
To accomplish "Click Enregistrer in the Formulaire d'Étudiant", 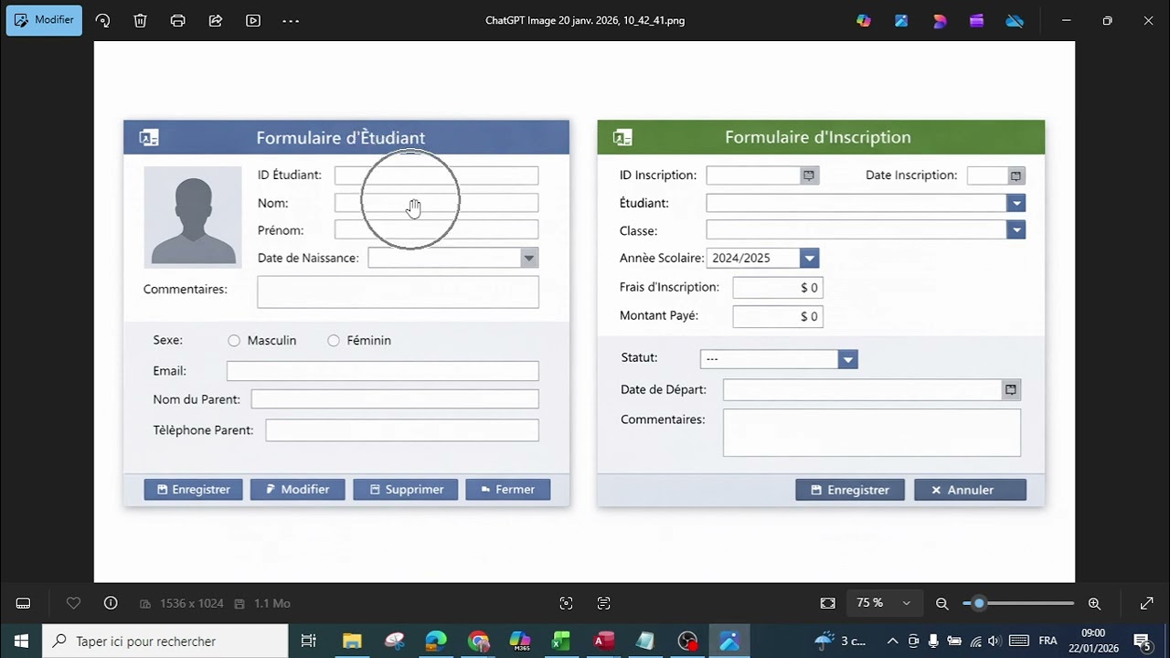I will coord(193,490).
